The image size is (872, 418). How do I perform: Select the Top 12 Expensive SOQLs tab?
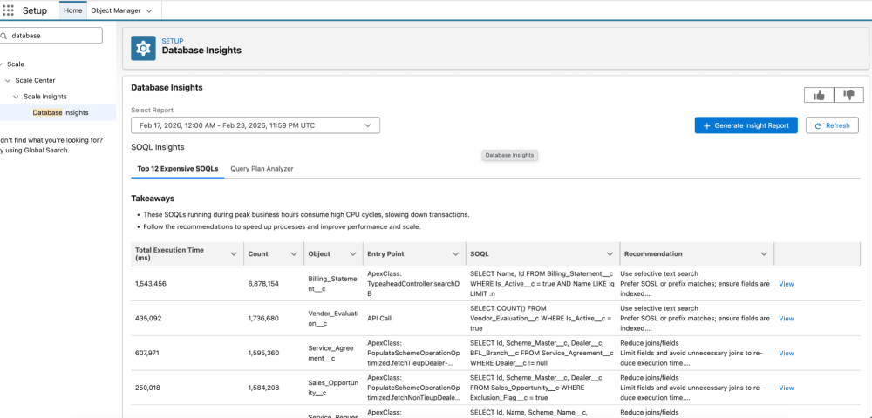click(177, 168)
